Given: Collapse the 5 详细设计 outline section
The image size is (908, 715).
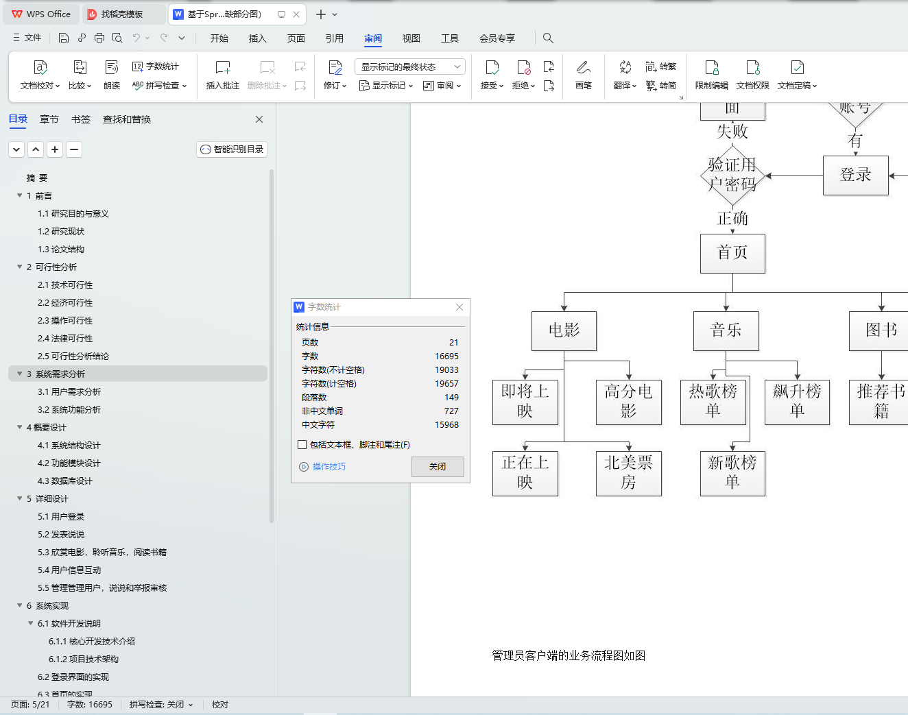Looking at the screenshot, I should pos(19,498).
